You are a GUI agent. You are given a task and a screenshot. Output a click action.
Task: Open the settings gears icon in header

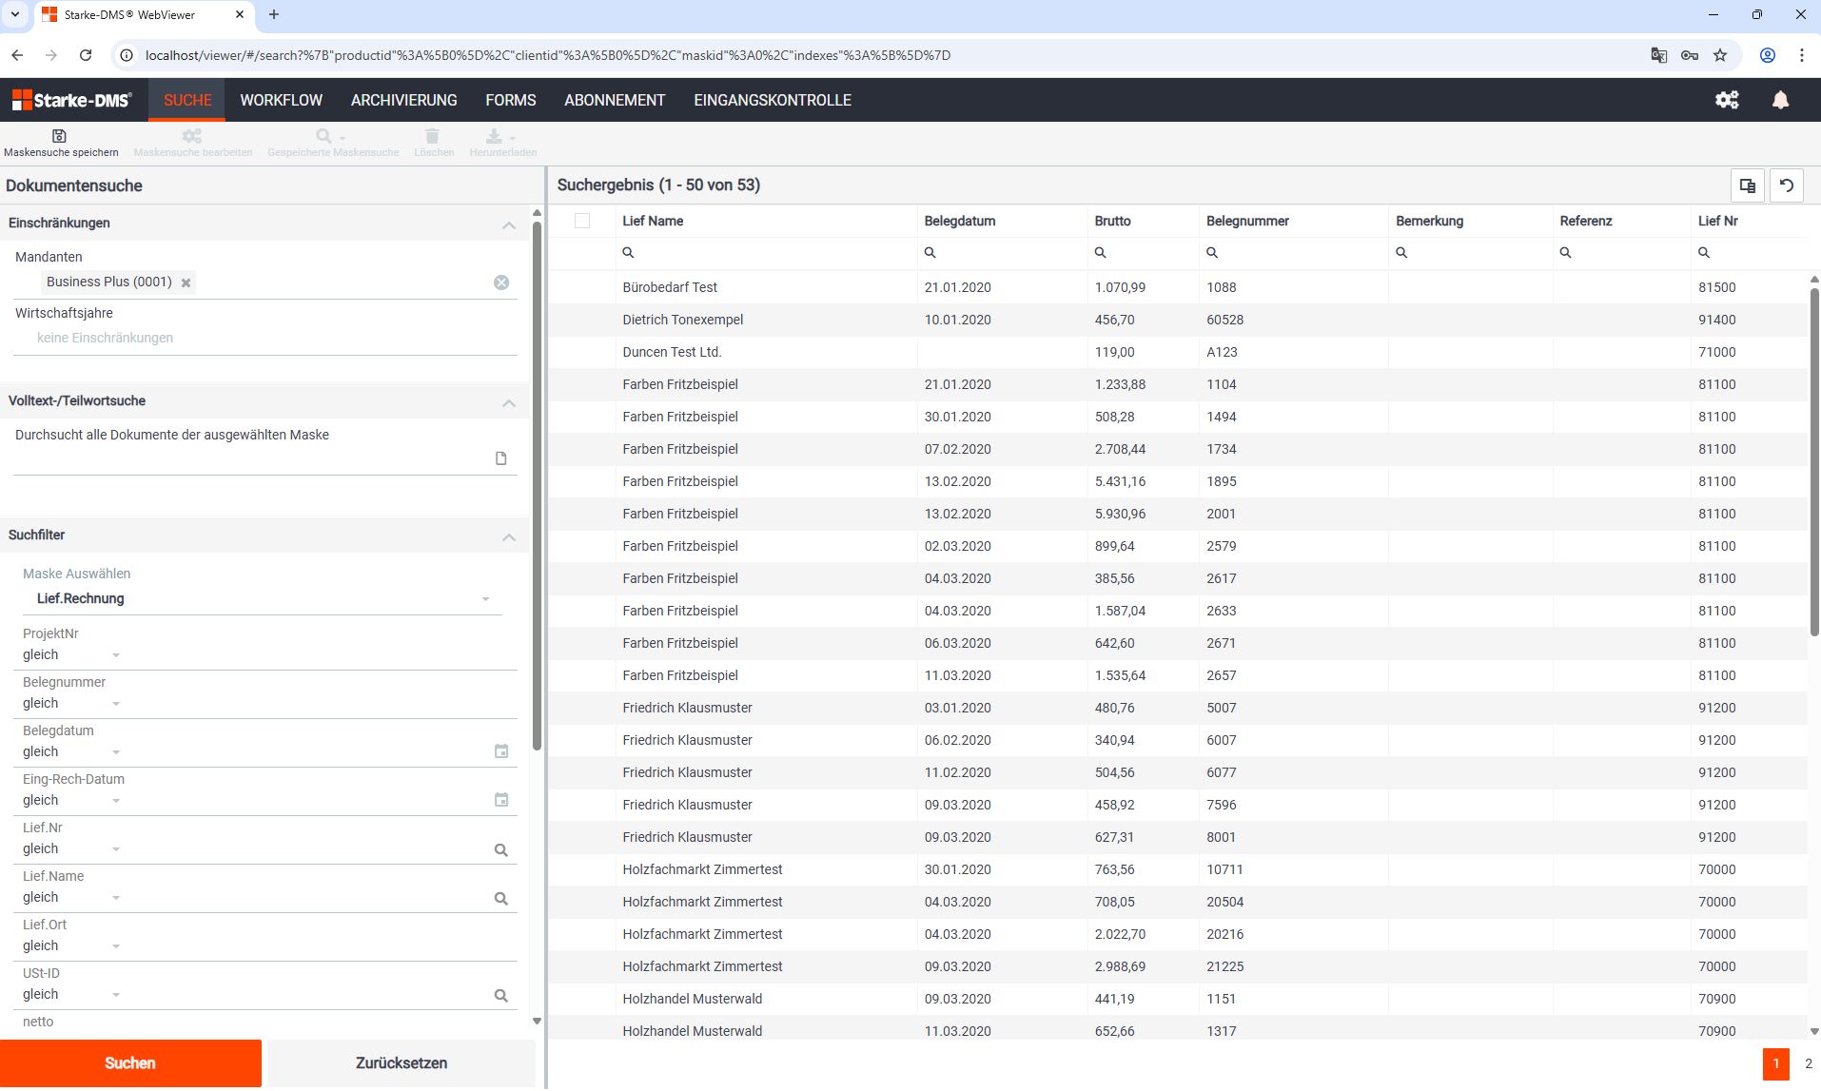coord(1727,100)
